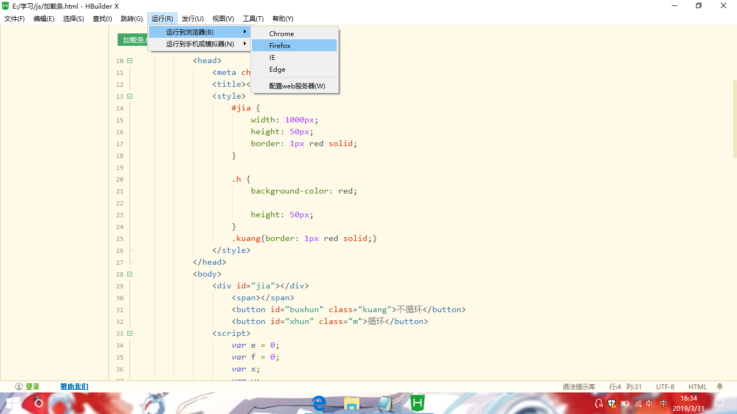The height and width of the screenshot is (414, 737).
Task: Click the Windows Start button
Action: 13,403
